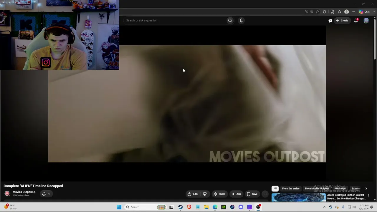Open more actions for the video
The width and height of the screenshot is (377, 212).
tap(265, 194)
